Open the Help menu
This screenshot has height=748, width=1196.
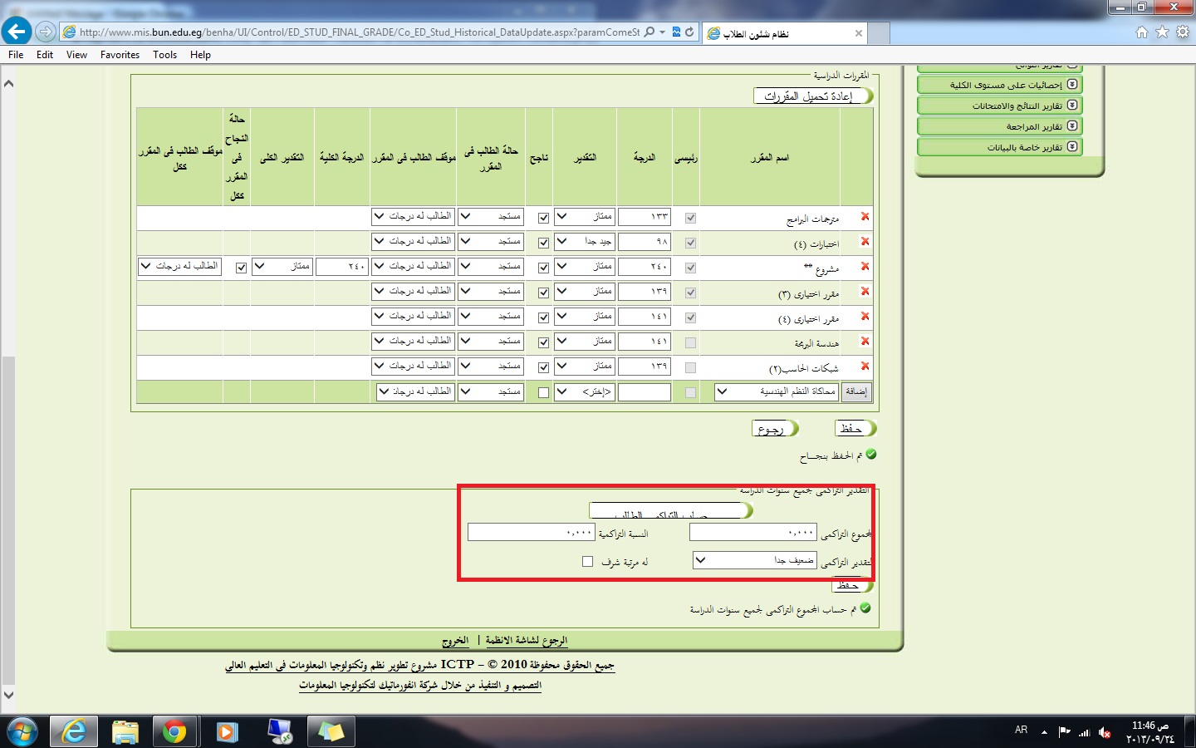(200, 55)
